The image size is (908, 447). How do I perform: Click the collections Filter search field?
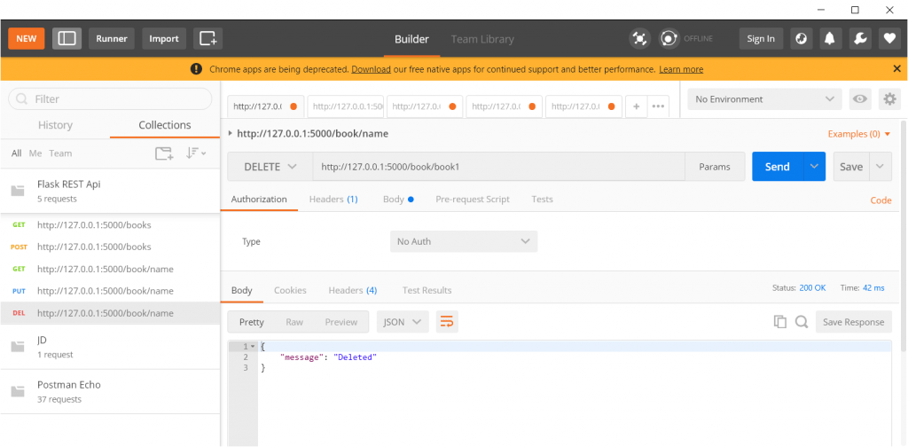click(110, 99)
